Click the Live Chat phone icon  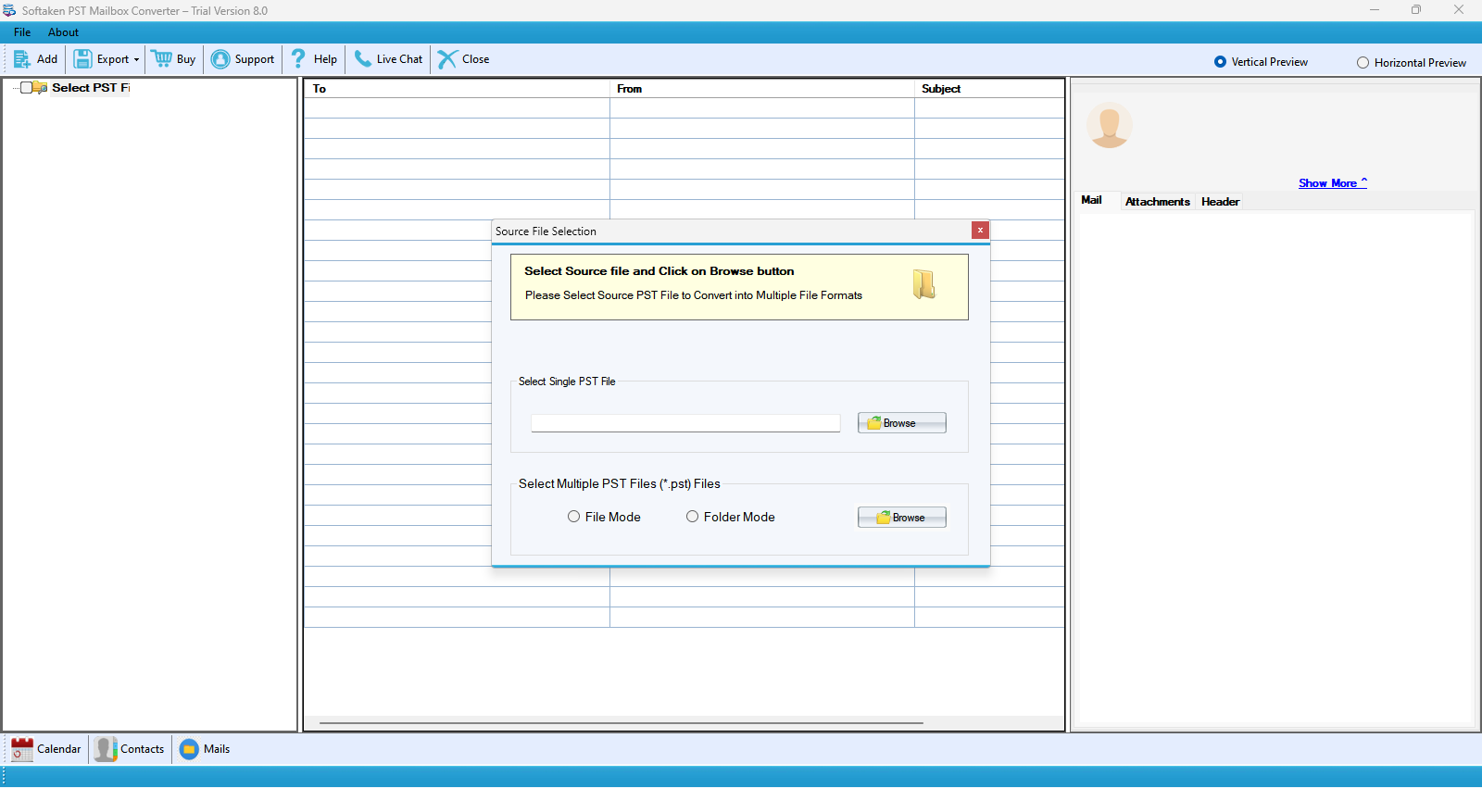coord(363,59)
